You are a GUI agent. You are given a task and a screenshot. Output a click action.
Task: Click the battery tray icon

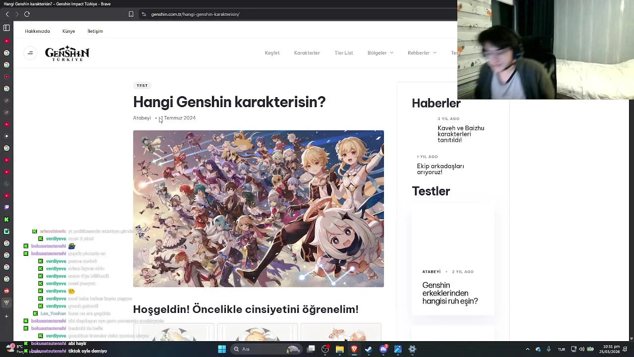(589, 349)
